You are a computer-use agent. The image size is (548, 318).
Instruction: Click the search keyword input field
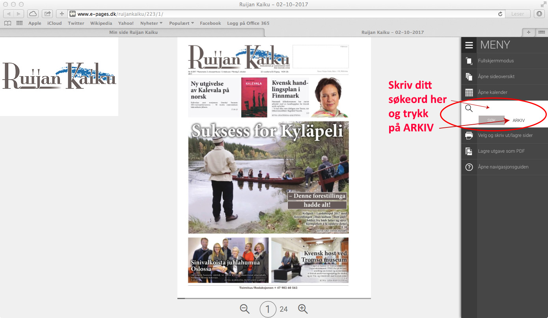pos(511,108)
